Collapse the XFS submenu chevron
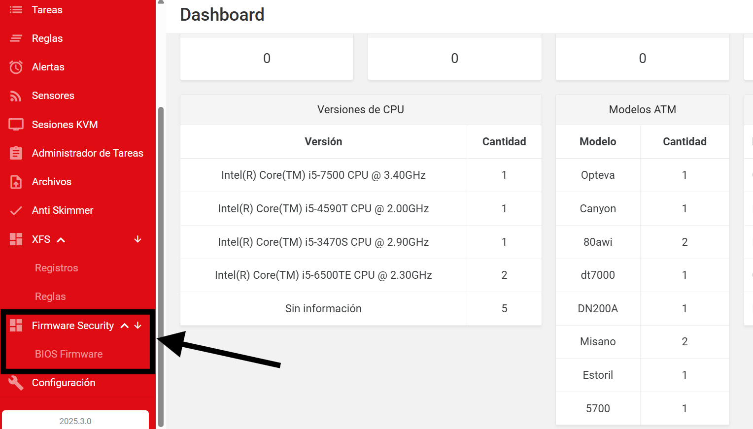This screenshot has width=753, height=429. 61,240
